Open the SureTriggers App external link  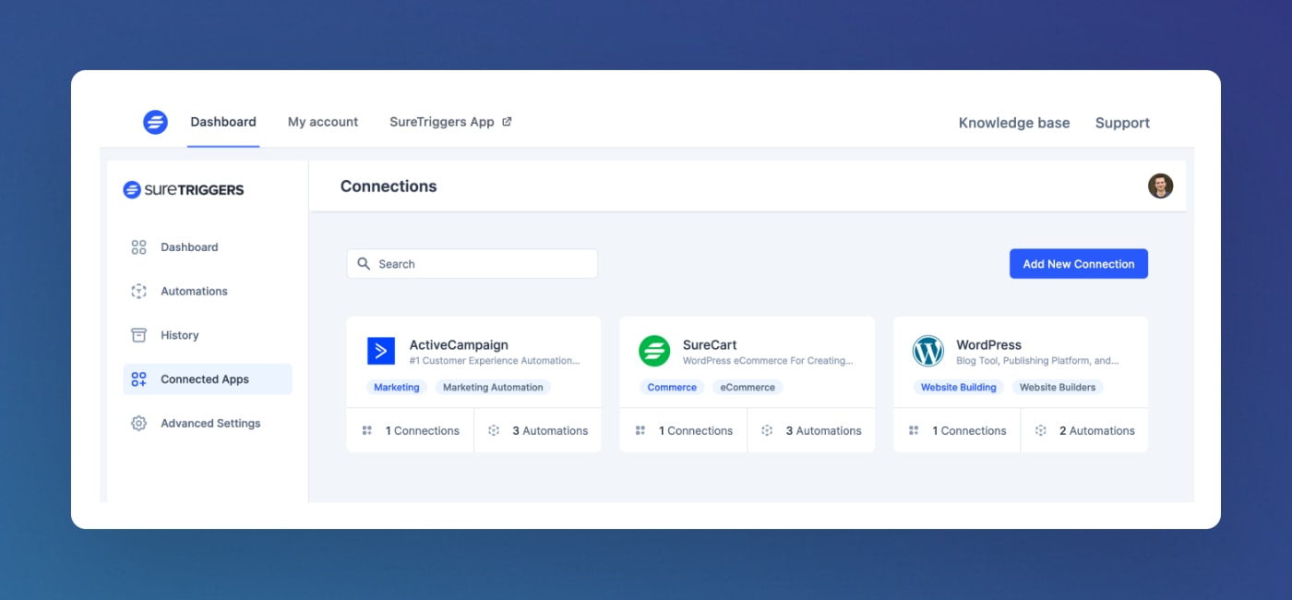pyautogui.click(x=450, y=122)
